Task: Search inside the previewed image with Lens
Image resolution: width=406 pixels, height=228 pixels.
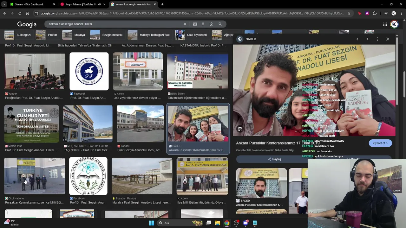Action: [x=240, y=129]
